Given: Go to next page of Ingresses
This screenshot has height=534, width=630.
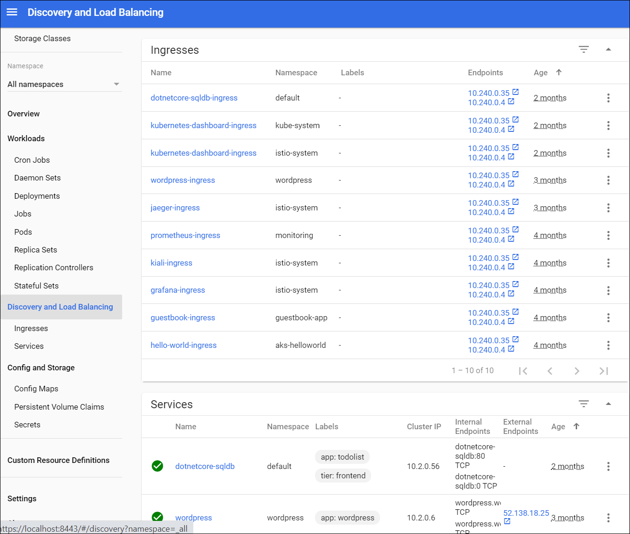Looking at the screenshot, I should (577, 371).
